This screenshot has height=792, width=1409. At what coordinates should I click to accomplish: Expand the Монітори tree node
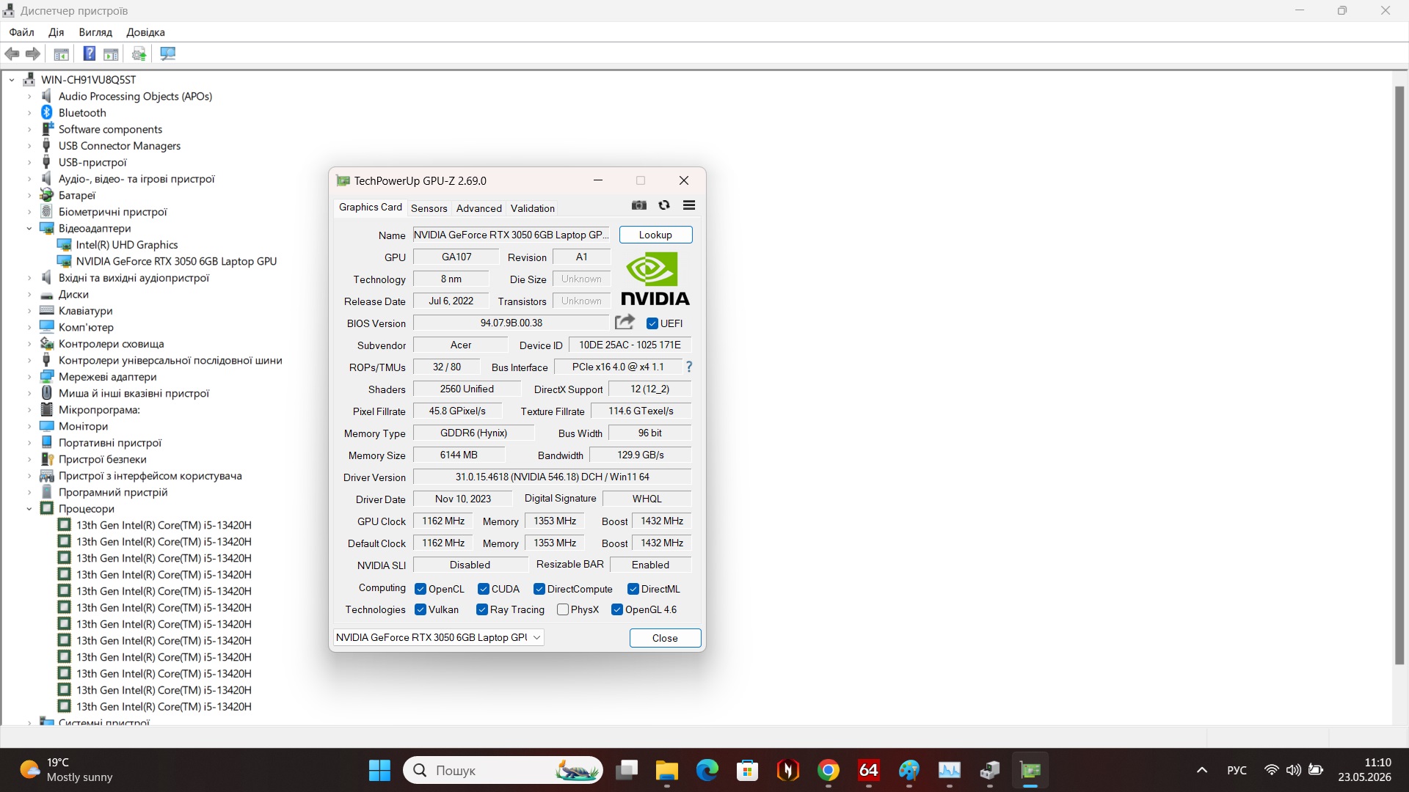(x=29, y=426)
